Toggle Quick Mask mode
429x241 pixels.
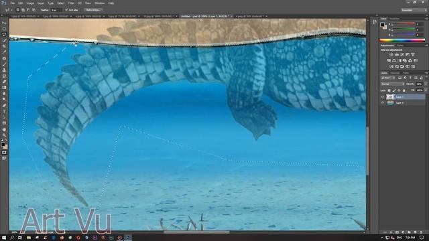pos(4,152)
